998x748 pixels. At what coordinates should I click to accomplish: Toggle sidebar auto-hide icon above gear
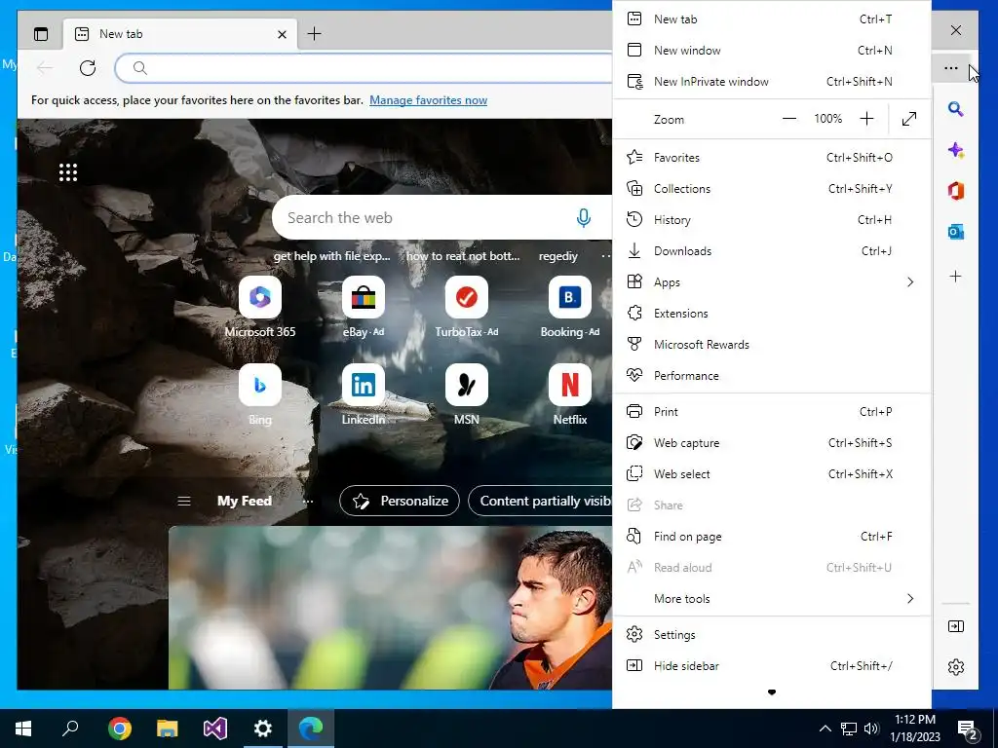[955, 626]
